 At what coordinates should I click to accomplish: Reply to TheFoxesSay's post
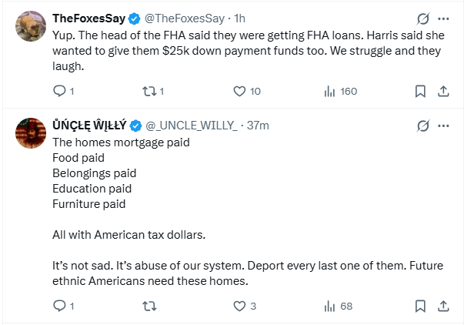pyautogui.click(x=60, y=91)
